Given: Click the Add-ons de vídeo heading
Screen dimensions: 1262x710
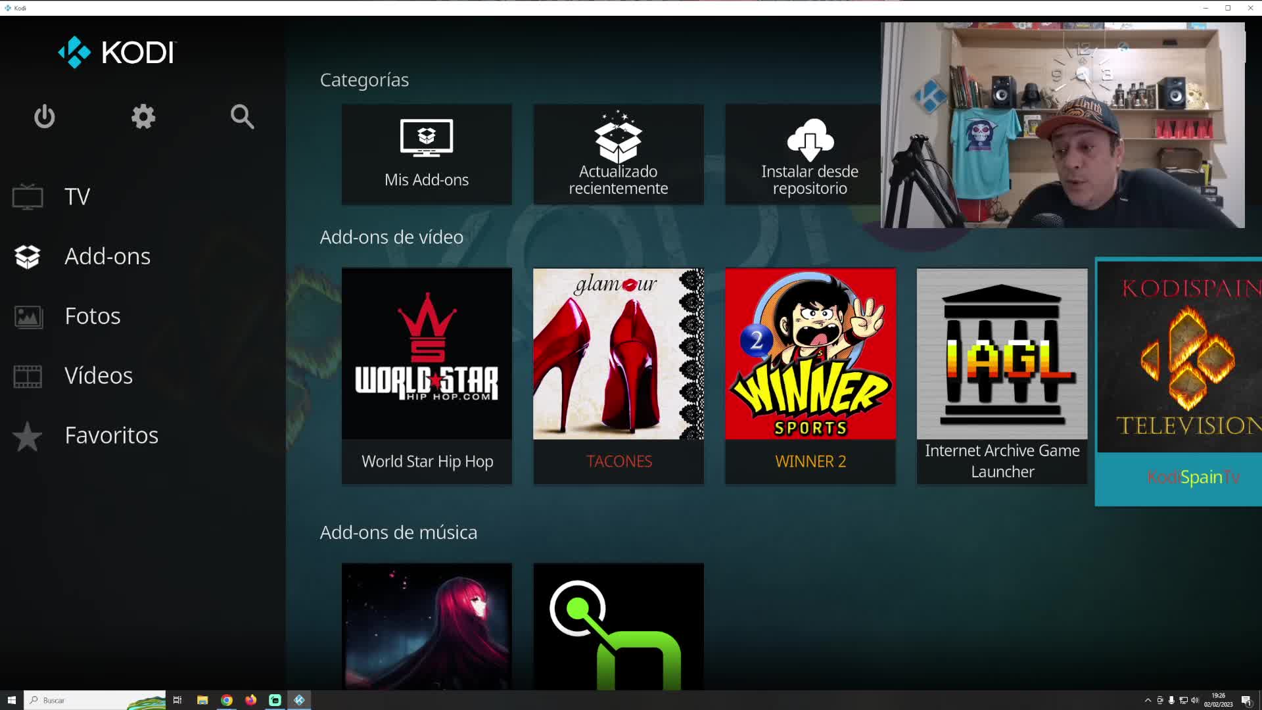Looking at the screenshot, I should 391,237.
